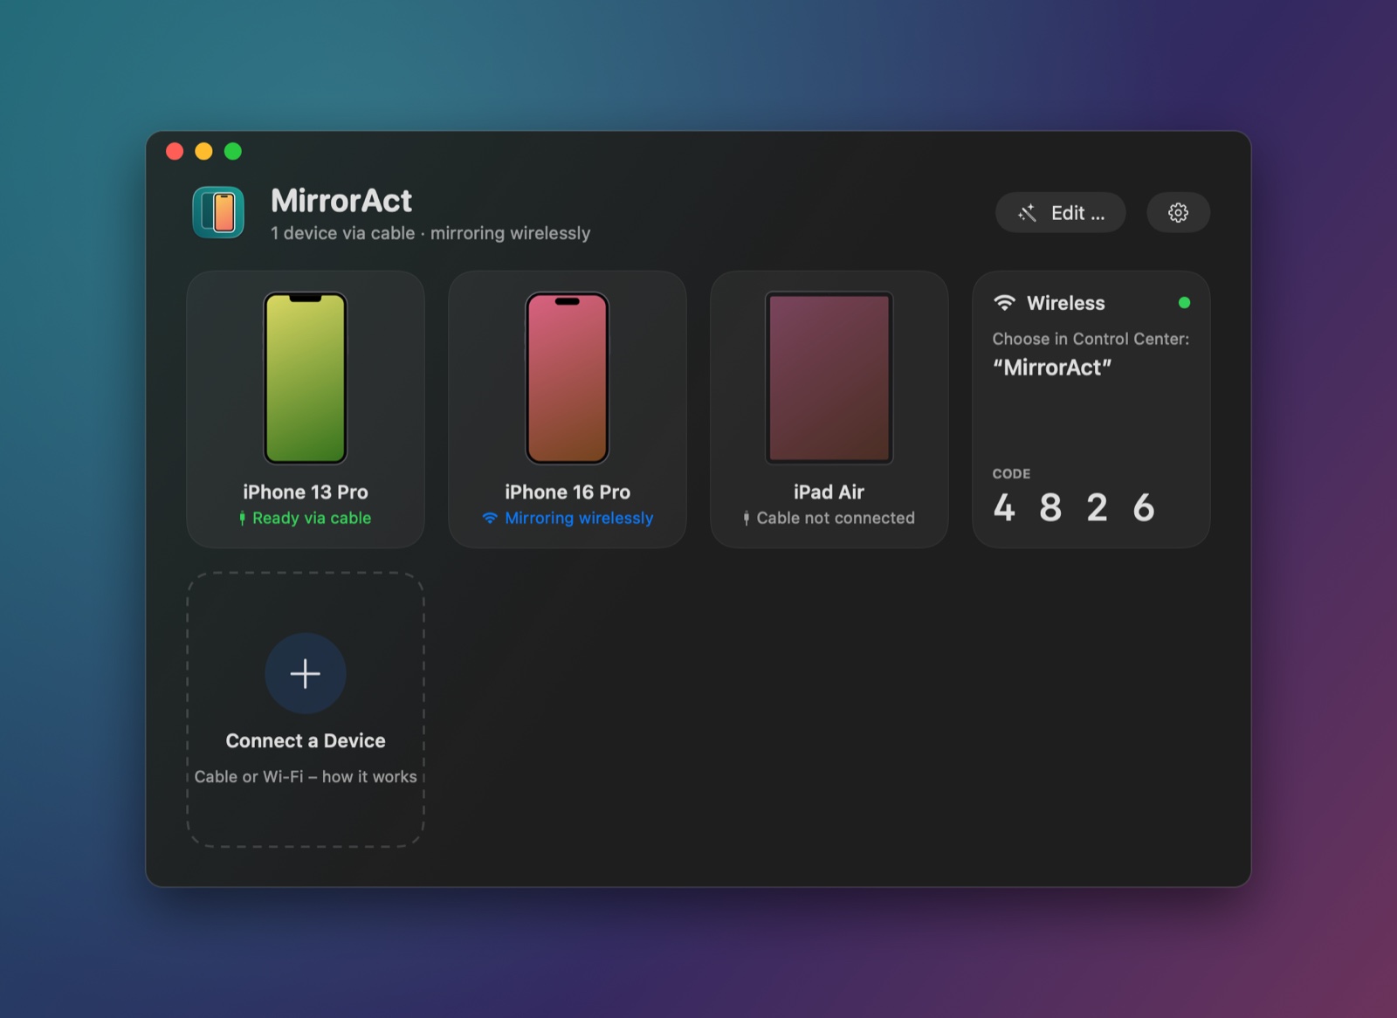
Task: Click the Wireless card heading
Action: coord(1066,303)
